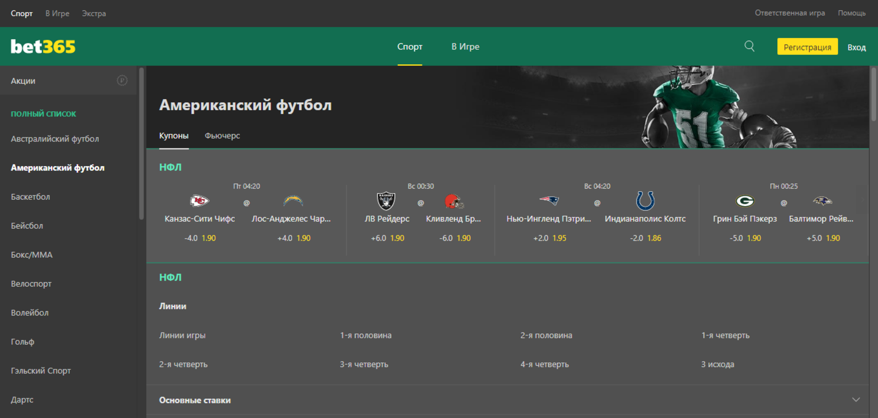This screenshot has height=418, width=878.
Task: Select the Купоны tab
Action: 174,135
